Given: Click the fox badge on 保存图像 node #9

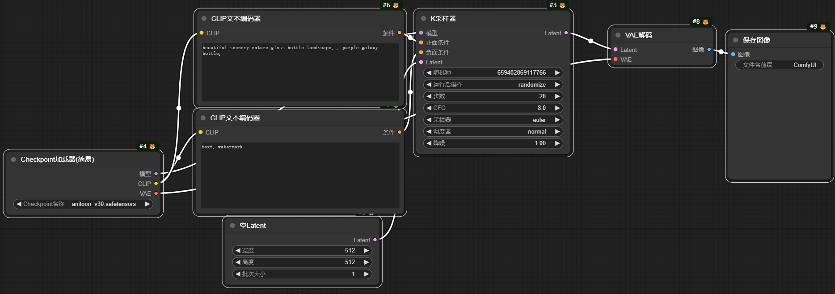Looking at the screenshot, I should click(823, 27).
